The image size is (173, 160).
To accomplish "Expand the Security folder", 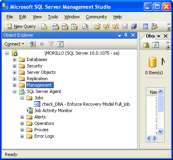I will pyautogui.click(x=14, y=66).
